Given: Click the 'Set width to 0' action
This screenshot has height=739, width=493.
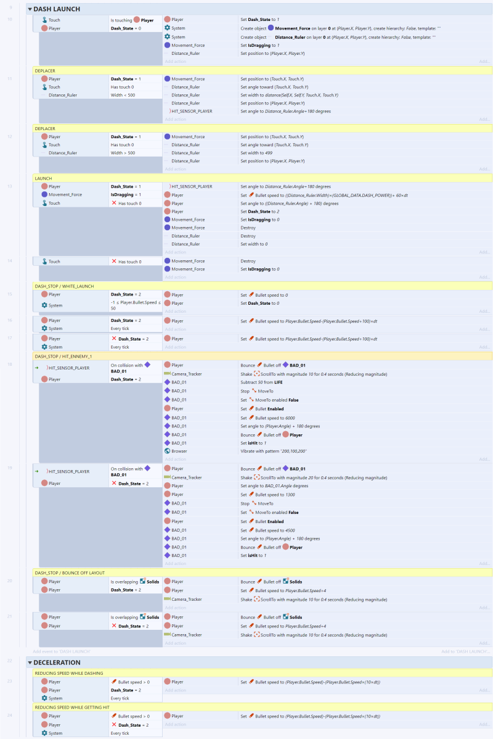Looking at the screenshot, I should pos(255,244).
